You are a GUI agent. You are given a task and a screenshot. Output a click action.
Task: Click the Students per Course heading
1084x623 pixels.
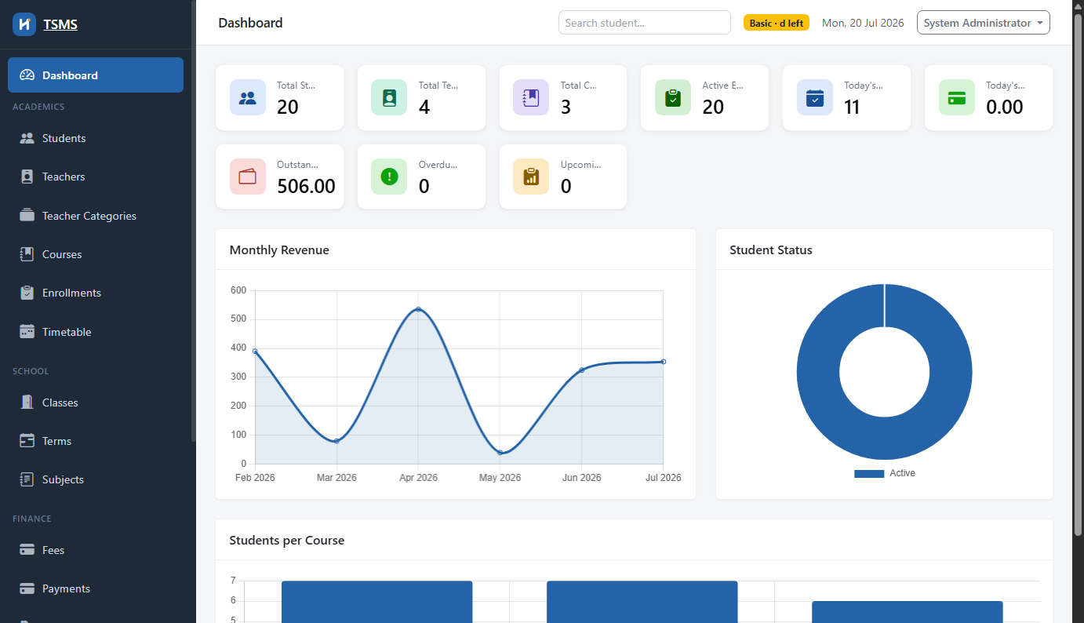(x=286, y=541)
